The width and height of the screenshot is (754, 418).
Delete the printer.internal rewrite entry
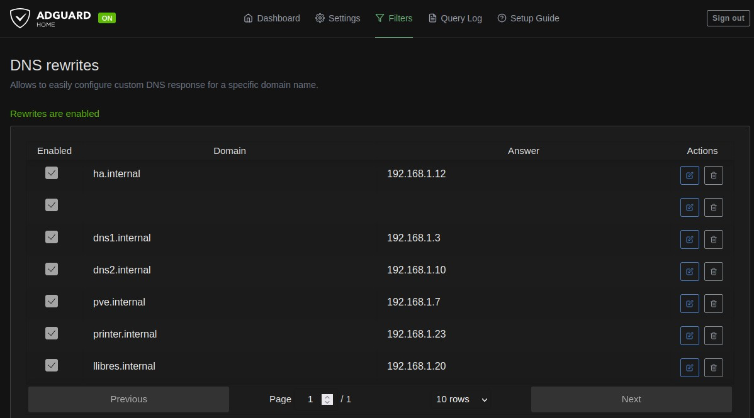coord(713,336)
